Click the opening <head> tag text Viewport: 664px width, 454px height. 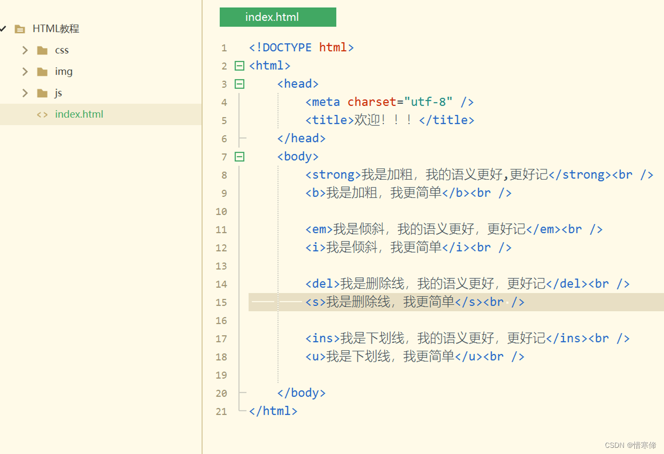[x=298, y=84]
